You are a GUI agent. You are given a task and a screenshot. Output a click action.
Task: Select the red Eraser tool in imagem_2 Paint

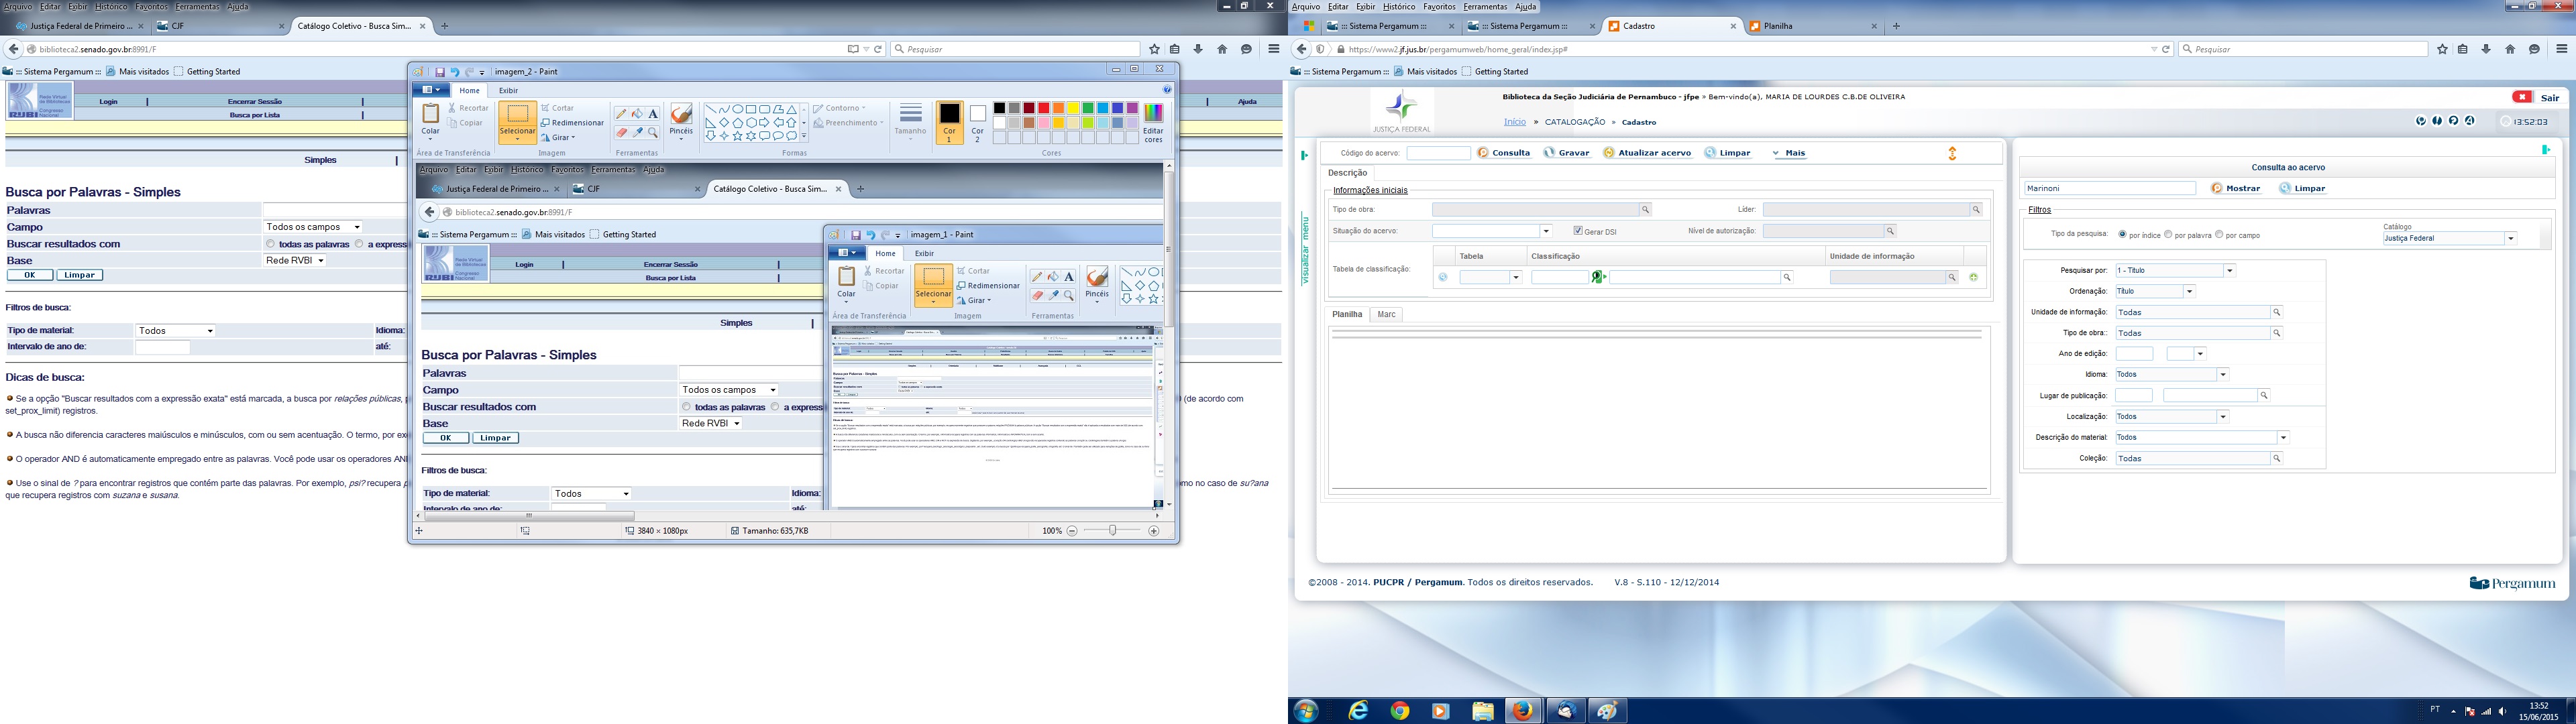coord(621,132)
